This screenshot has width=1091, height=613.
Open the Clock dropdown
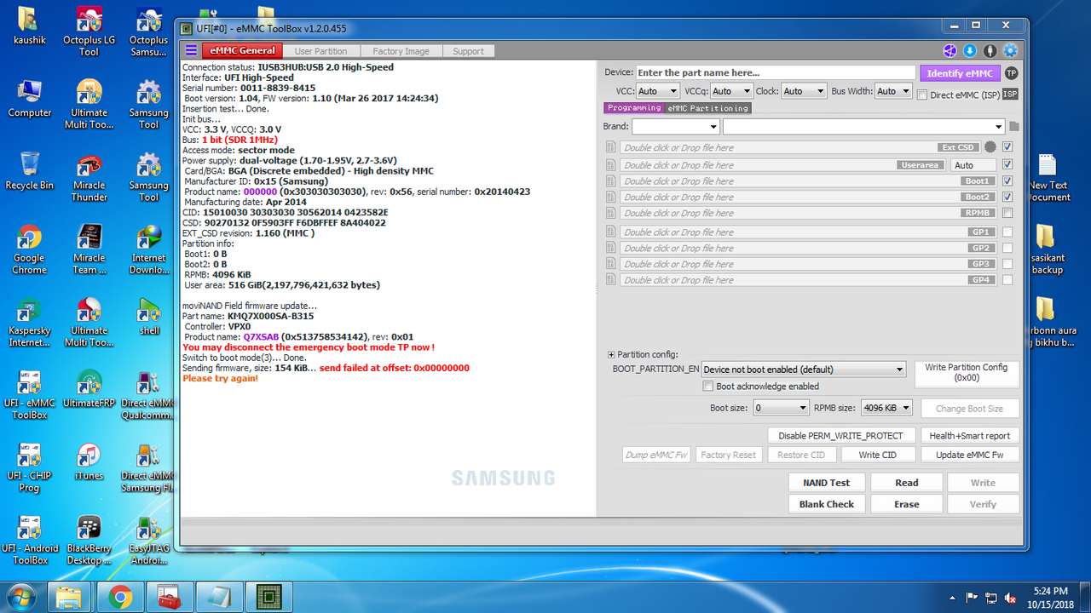point(804,91)
